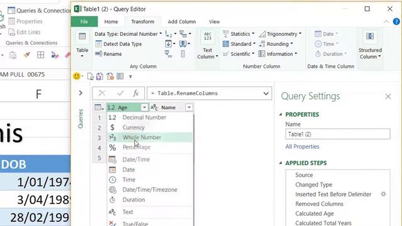
Task: Confirm formula with the checkmark
Action: coord(120,94)
